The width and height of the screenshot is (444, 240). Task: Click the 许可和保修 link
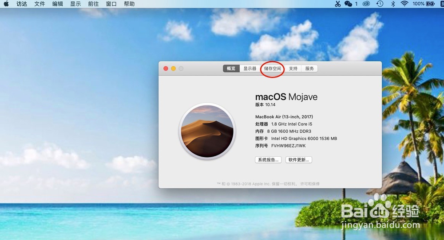(x=310, y=184)
